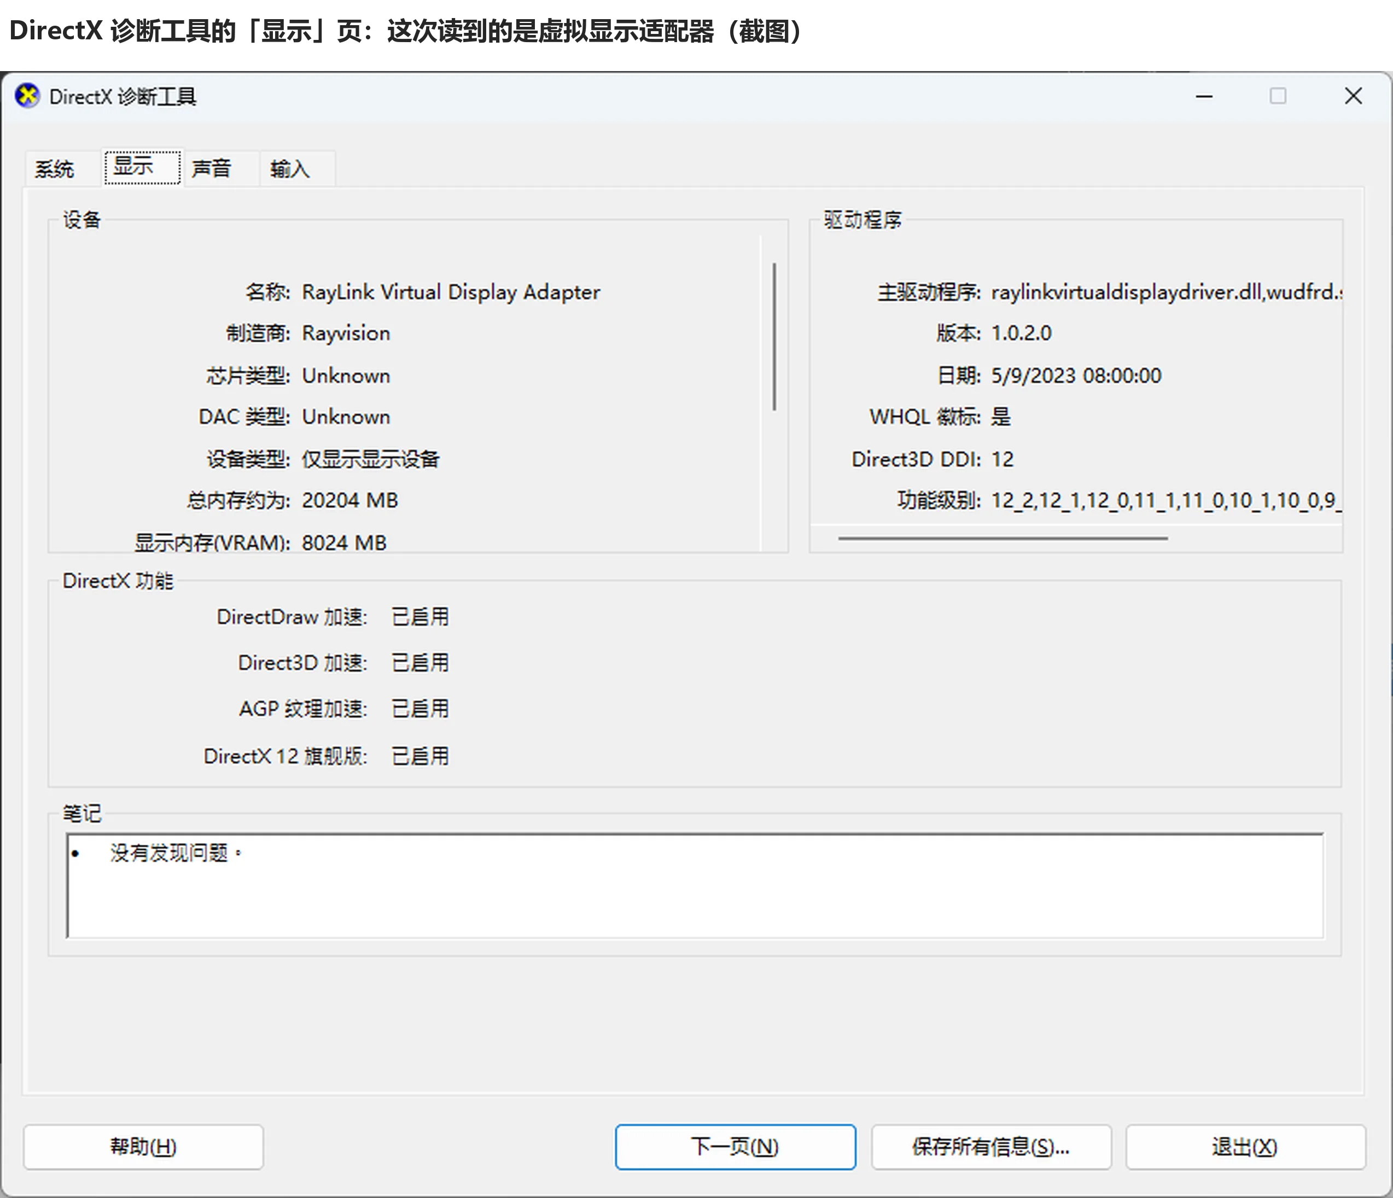
Task: Click the AGP 纹理加速 status 已启用
Action: point(420,709)
